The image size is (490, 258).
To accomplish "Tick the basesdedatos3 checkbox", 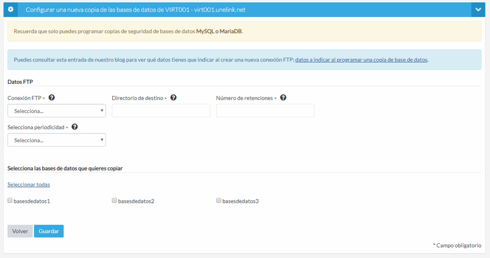I will (x=219, y=200).
